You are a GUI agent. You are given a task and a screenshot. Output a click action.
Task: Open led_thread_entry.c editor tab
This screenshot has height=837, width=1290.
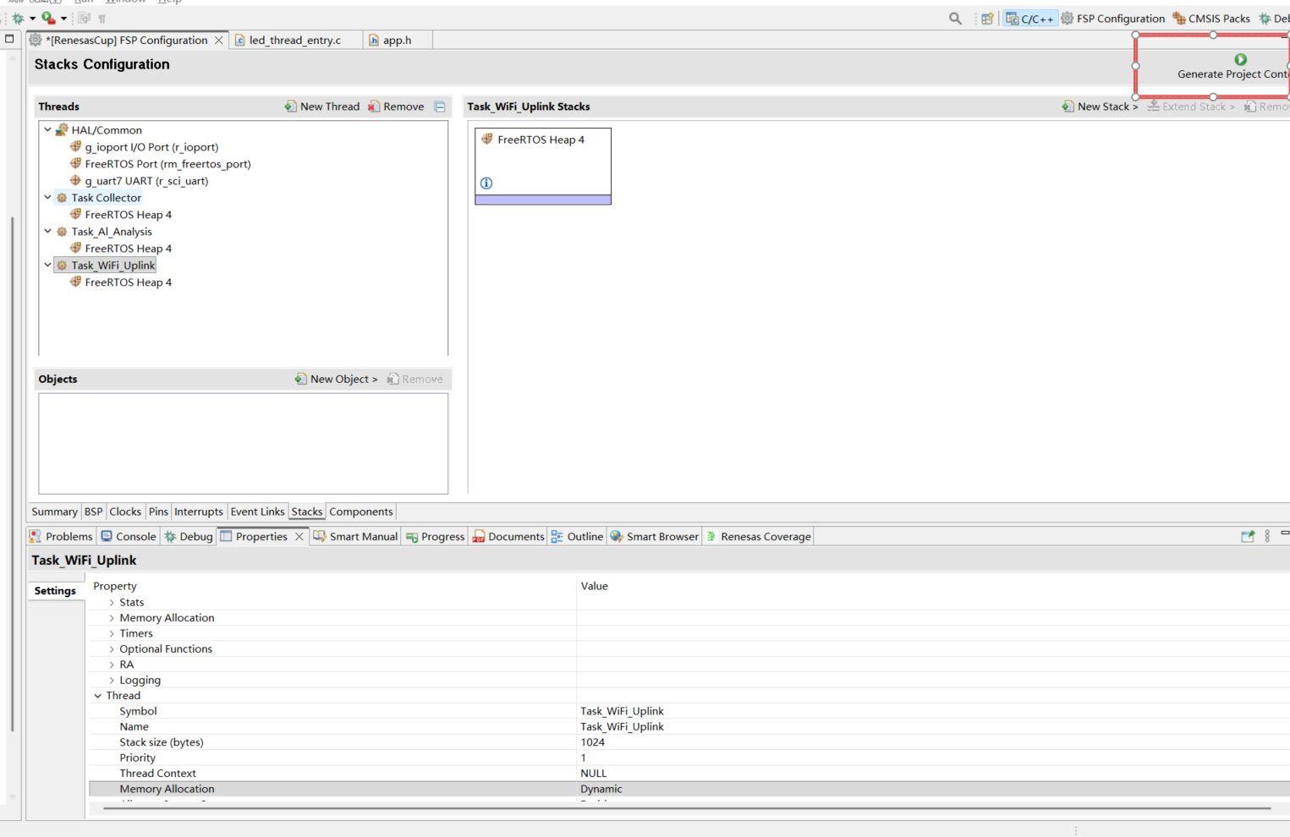coord(294,41)
